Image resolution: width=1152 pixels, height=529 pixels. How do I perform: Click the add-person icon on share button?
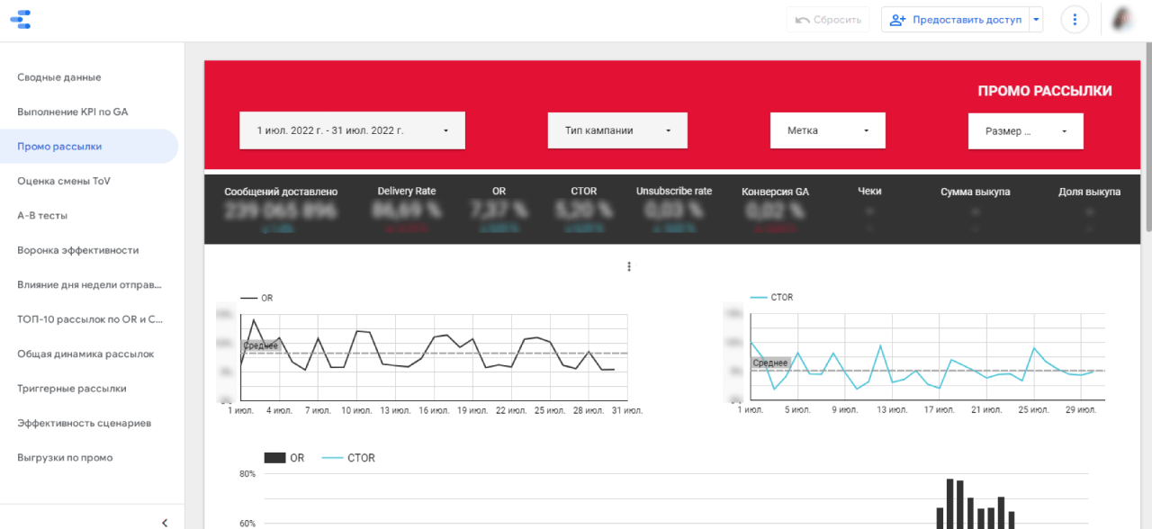(x=896, y=20)
